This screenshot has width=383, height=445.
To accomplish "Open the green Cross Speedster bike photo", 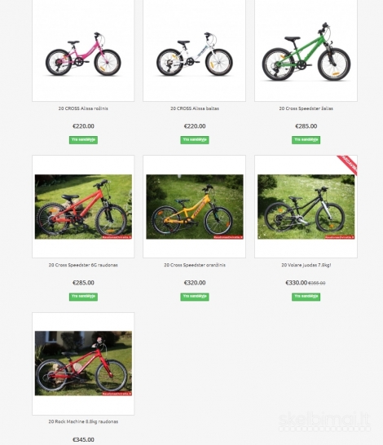I will [x=306, y=51].
